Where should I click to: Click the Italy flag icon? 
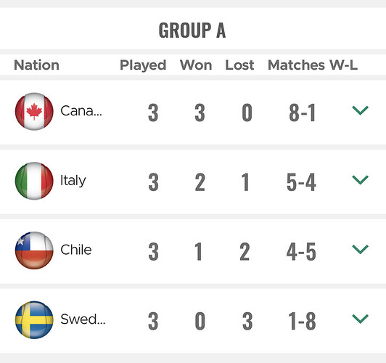[x=34, y=181]
